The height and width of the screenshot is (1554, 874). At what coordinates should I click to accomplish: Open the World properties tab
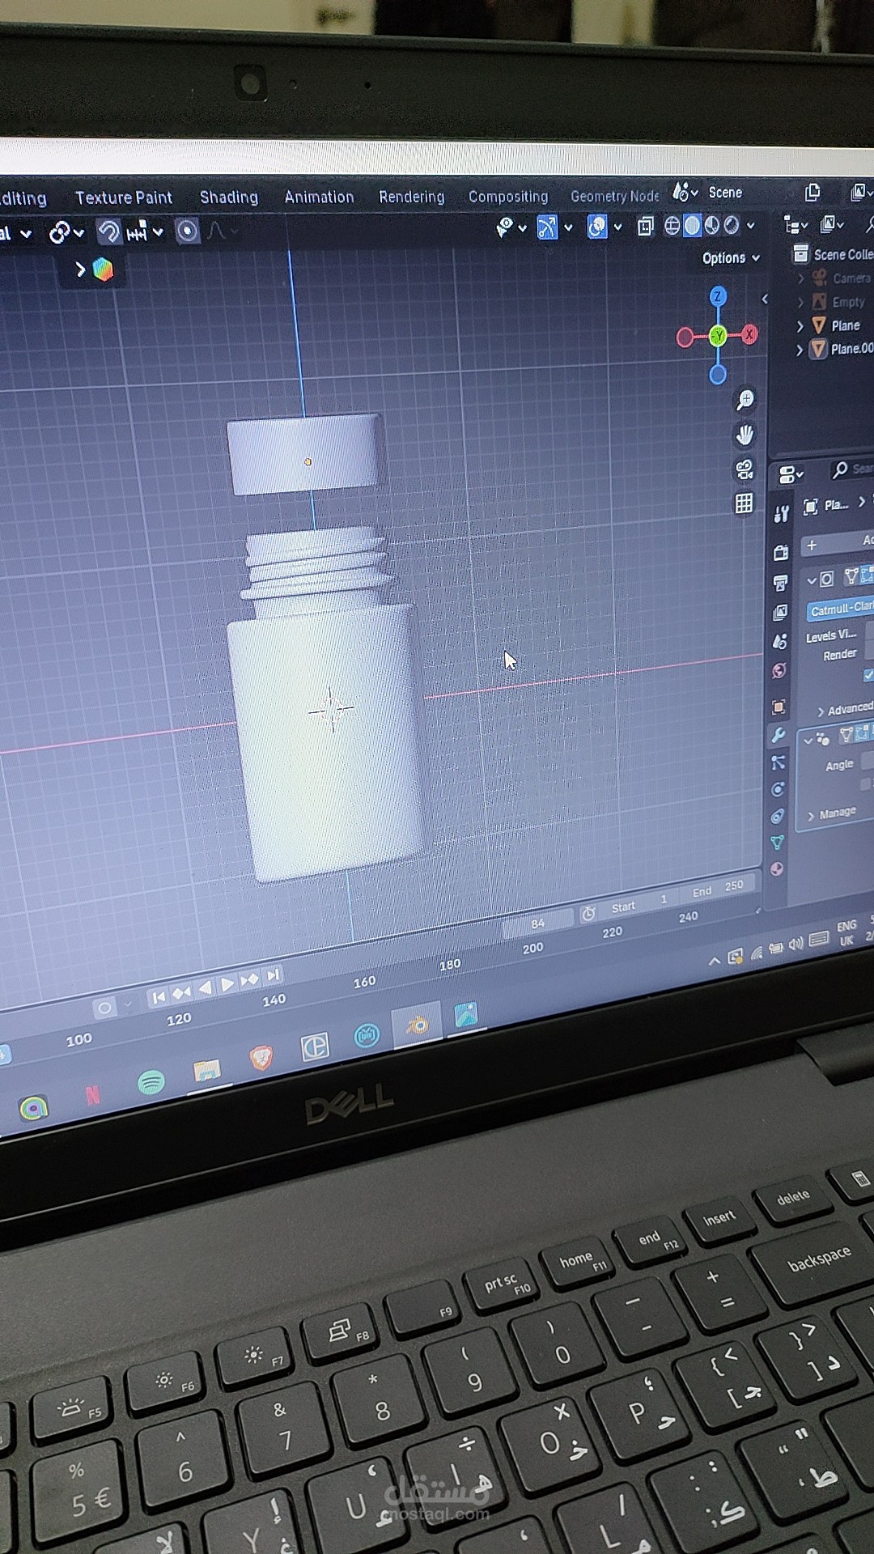[779, 671]
